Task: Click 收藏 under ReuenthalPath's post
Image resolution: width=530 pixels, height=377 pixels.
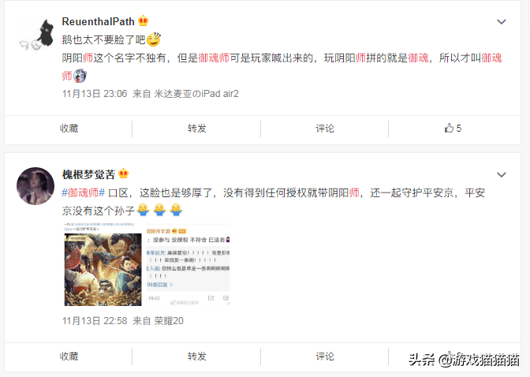Action: [69, 129]
